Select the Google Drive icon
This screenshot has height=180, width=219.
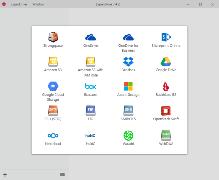166,62
